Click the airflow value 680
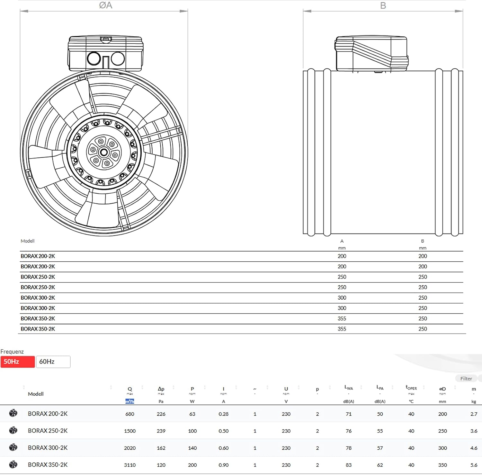This screenshot has height=475, width=482. tap(130, 414)
